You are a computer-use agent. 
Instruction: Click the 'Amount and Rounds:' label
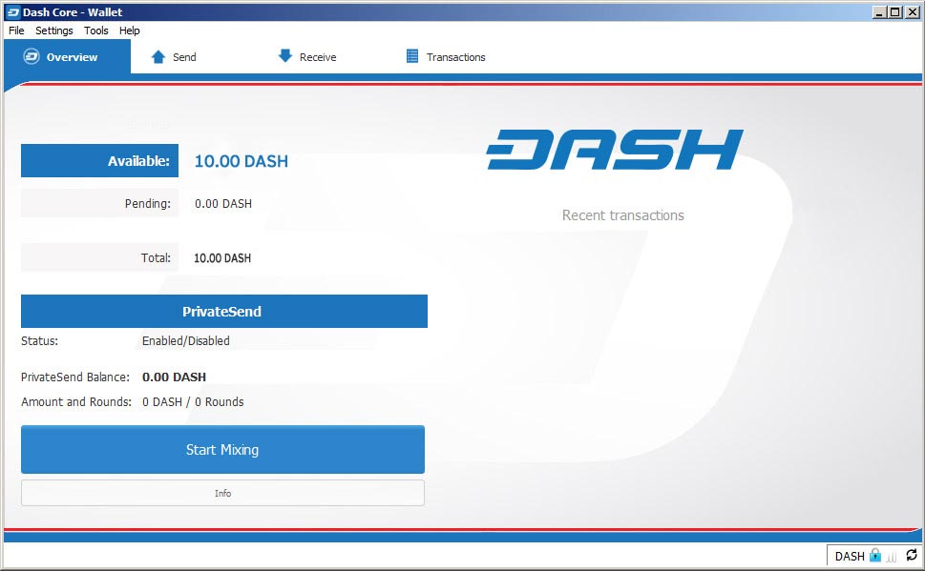76,402
